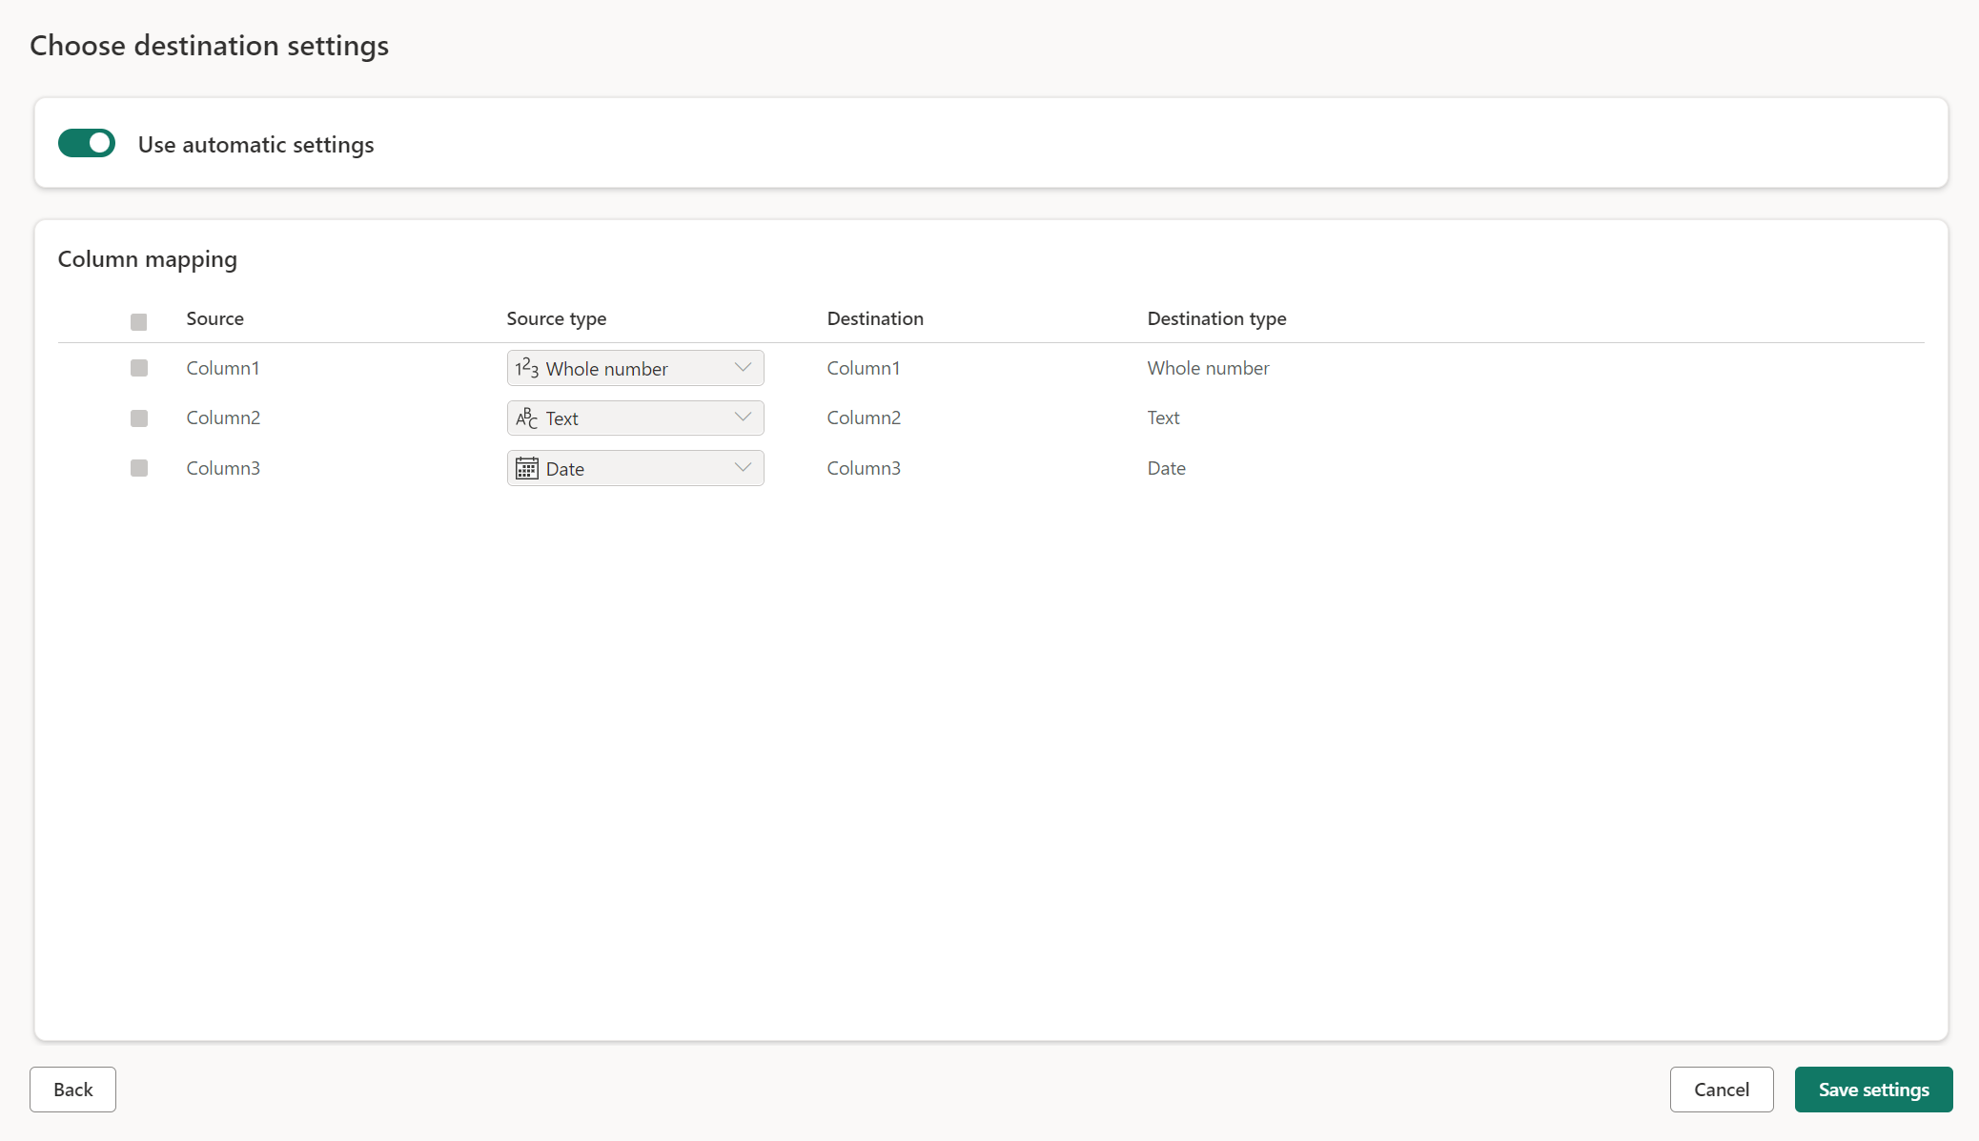Click the Source type header label
1979x1141 pixels.
coord(556,316)
